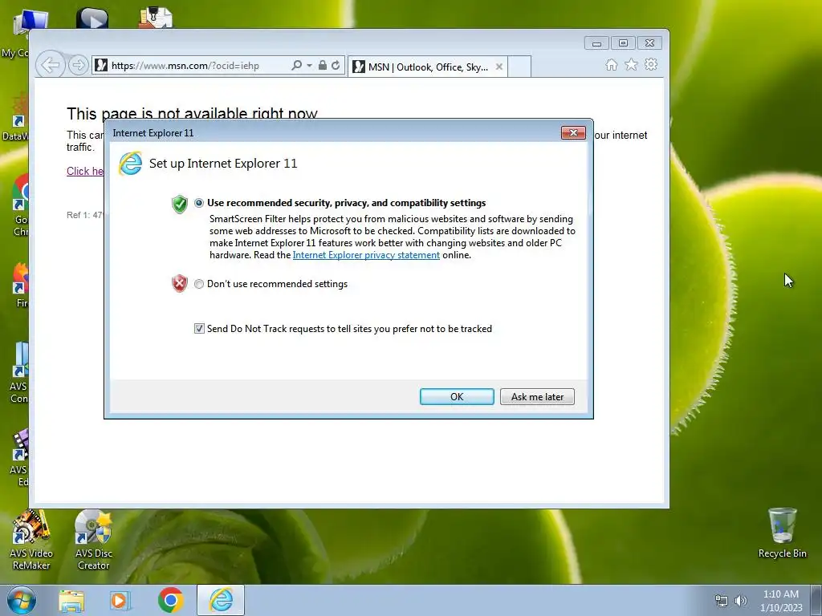Open Windows Start menu orb
The width and height of the screenshot is (822, 616).
22,600
